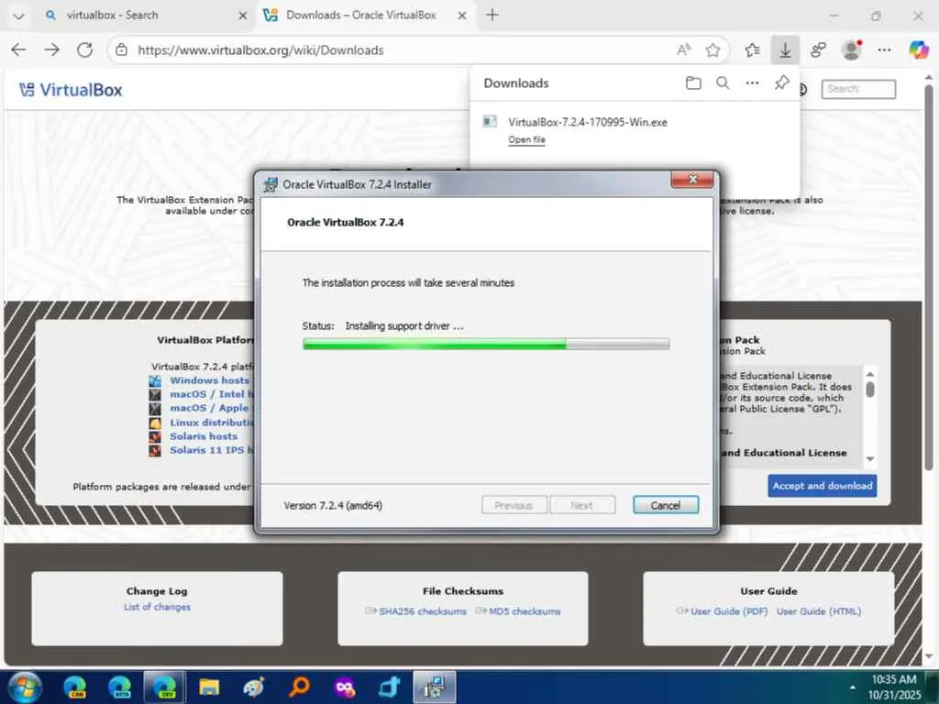The height and width of the screenshot is (704, 939).
Task: Open the Linux distributions link
Action: click(212, 422)
